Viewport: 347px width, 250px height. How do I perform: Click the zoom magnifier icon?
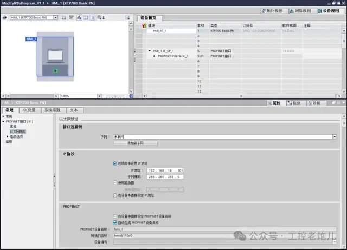click(x=99, y=17)
